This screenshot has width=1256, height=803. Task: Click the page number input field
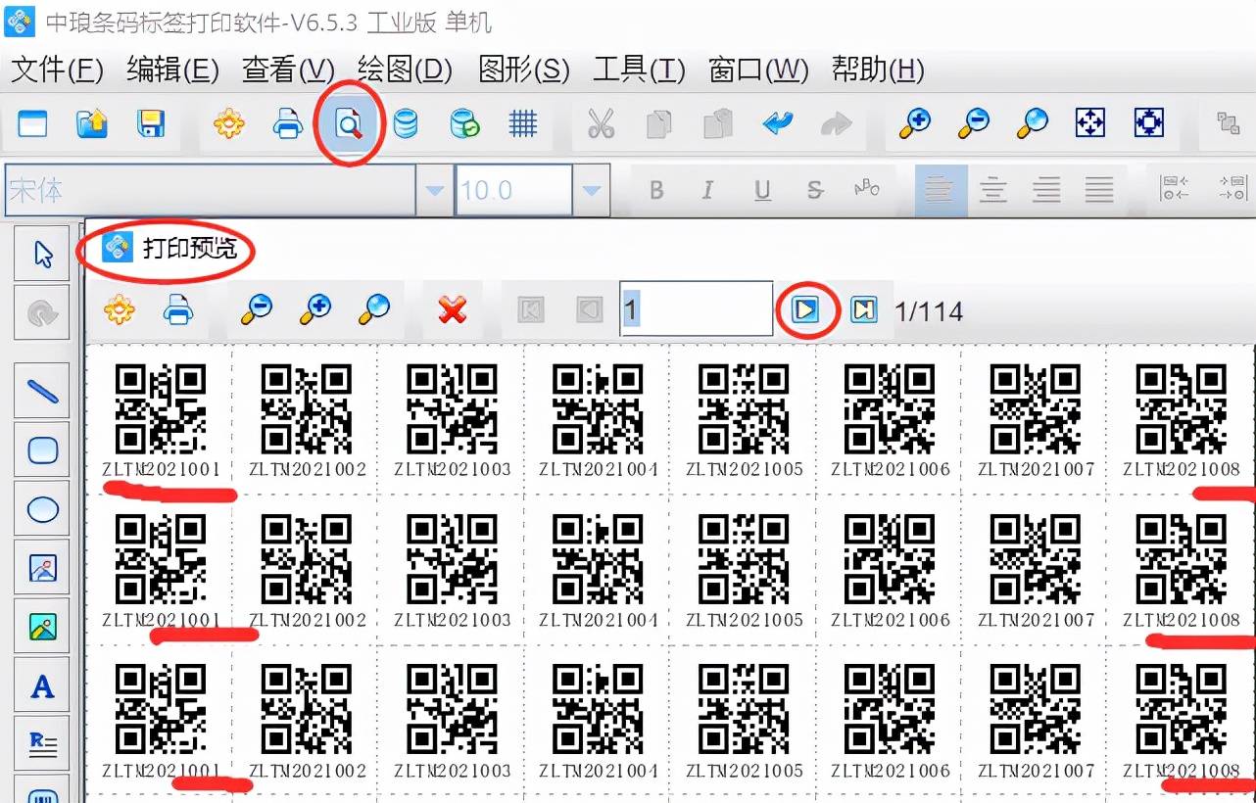696,310
